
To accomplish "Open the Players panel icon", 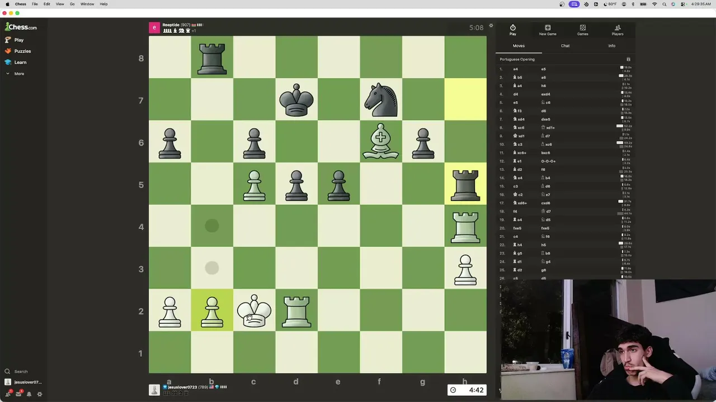I will [618, 30].
